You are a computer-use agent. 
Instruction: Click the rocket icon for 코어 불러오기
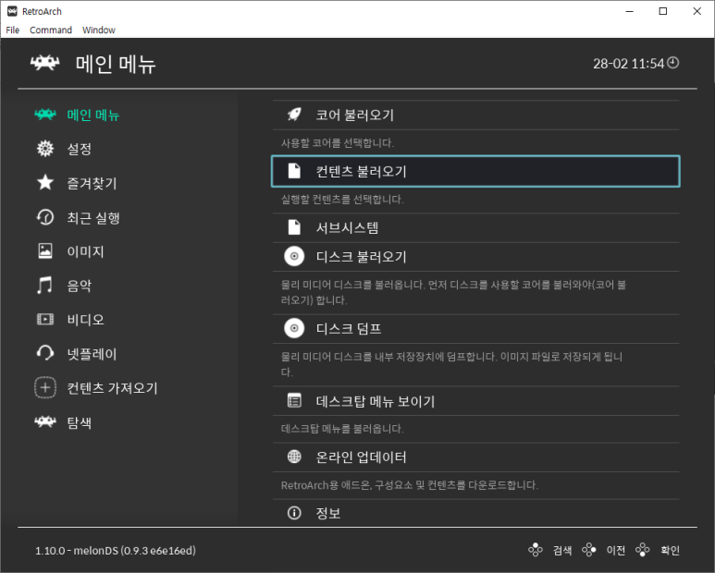pos(294,115)
